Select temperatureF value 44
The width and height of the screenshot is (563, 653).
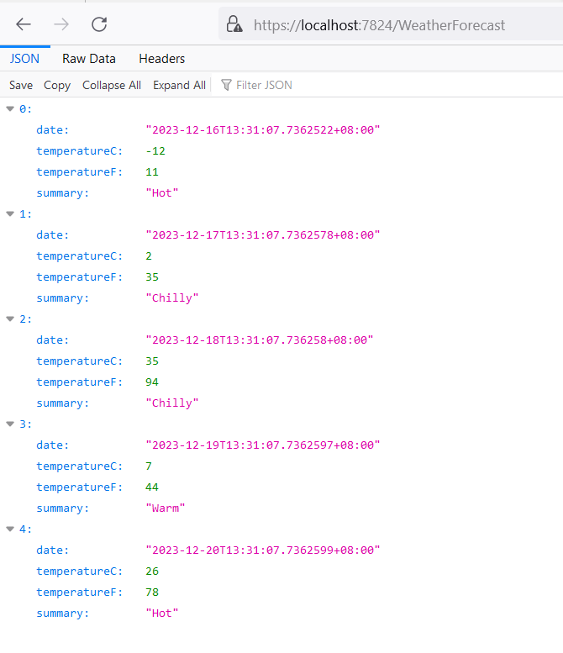152,487
